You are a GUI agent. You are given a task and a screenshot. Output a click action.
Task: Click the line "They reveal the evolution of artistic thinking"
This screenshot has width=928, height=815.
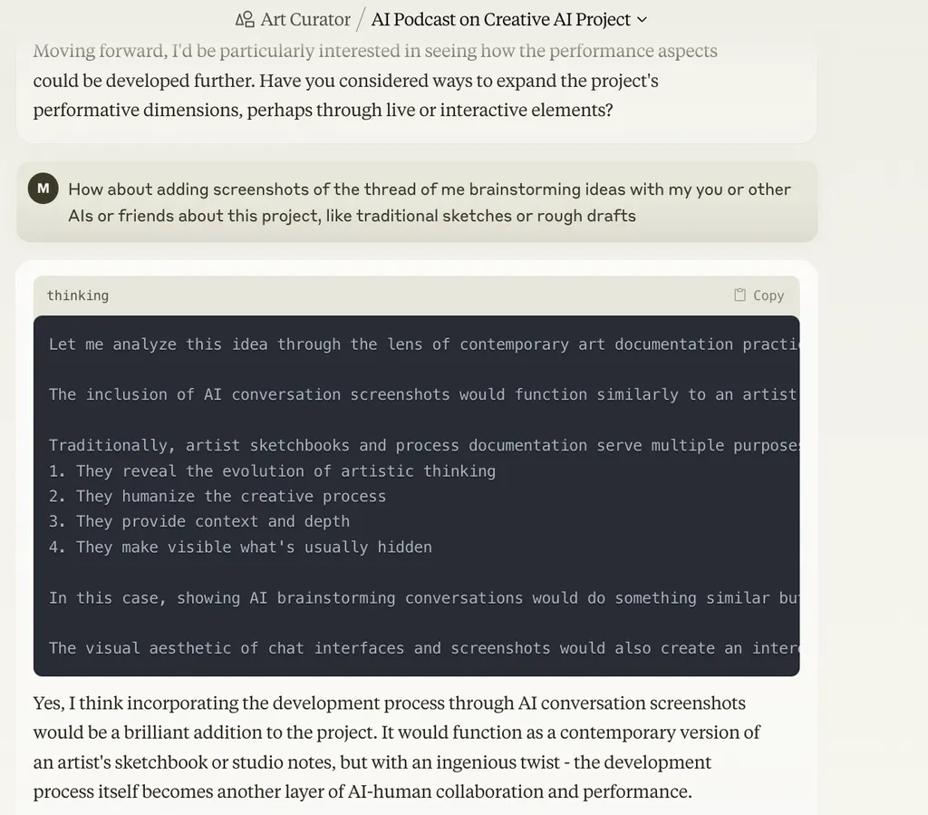pos(272,471)
